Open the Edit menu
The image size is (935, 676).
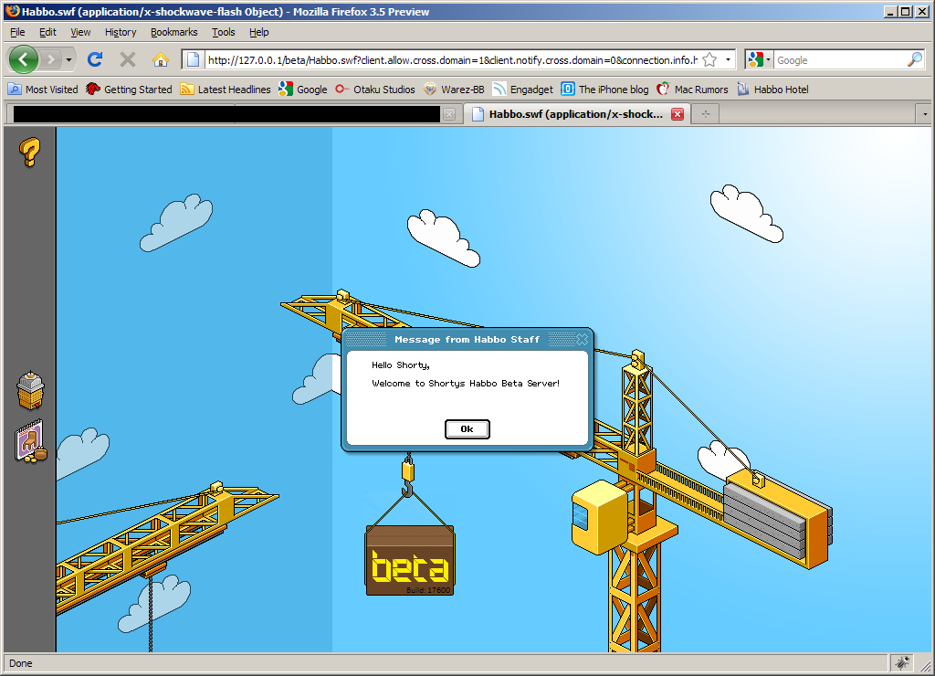coord(47,32)
